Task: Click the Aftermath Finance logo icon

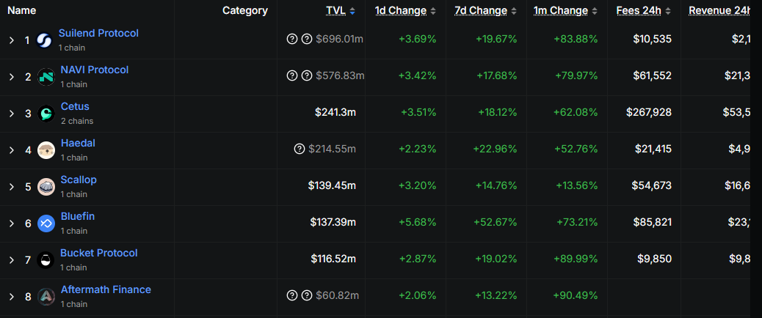Action: [x=46, y=297]
